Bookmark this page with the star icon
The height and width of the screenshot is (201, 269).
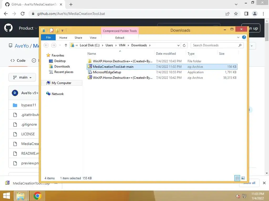[x=236, y=14]
